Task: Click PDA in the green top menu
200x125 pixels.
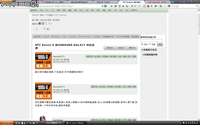Action: coord(47,10)
